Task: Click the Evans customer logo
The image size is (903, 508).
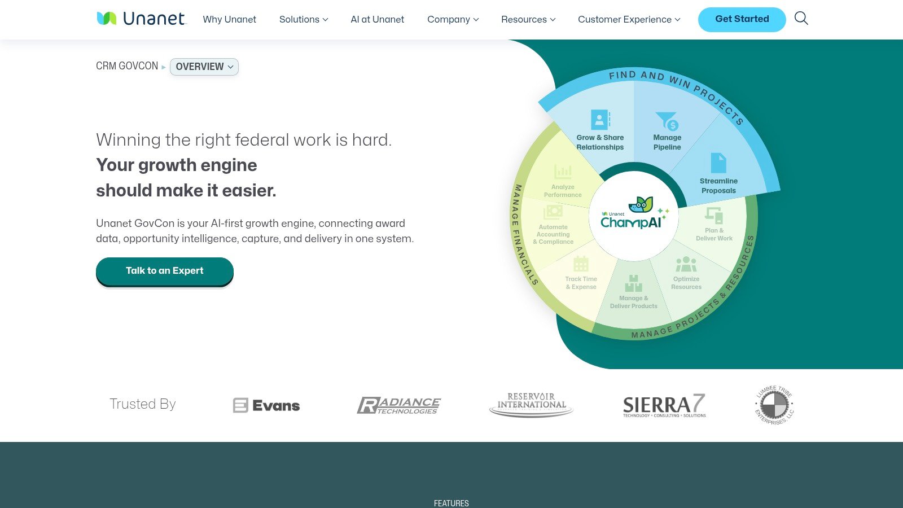Action: (266, 405)
